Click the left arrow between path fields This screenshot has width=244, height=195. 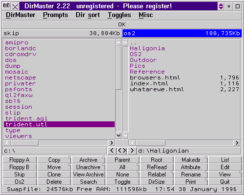[112, 151]
